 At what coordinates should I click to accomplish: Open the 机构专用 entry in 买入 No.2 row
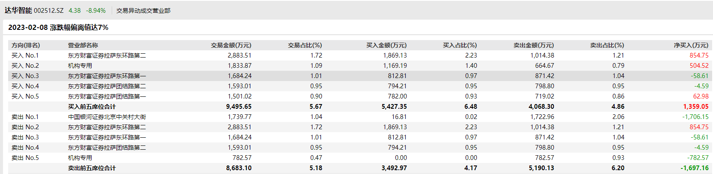coord(80,66)
